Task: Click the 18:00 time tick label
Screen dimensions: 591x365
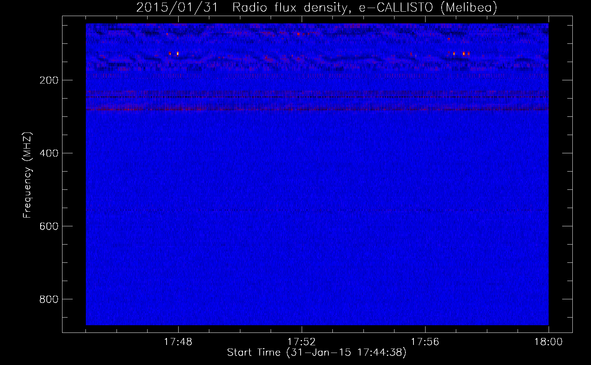Action: click(549, 342)
